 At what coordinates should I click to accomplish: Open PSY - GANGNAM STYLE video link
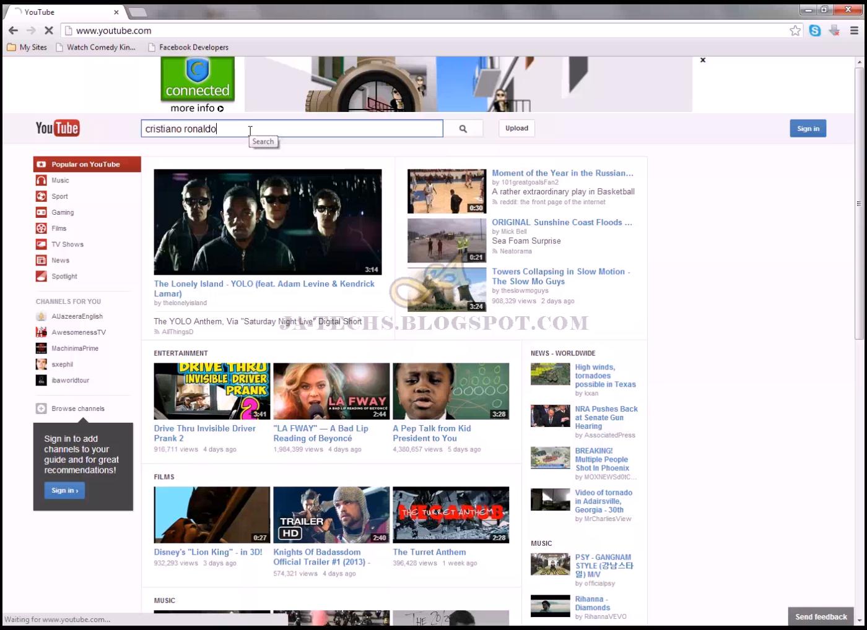[604, 566]
